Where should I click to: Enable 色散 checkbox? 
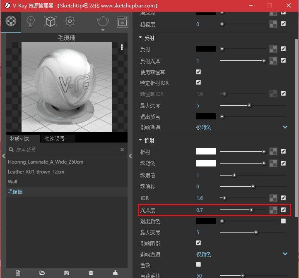[198, 264]
